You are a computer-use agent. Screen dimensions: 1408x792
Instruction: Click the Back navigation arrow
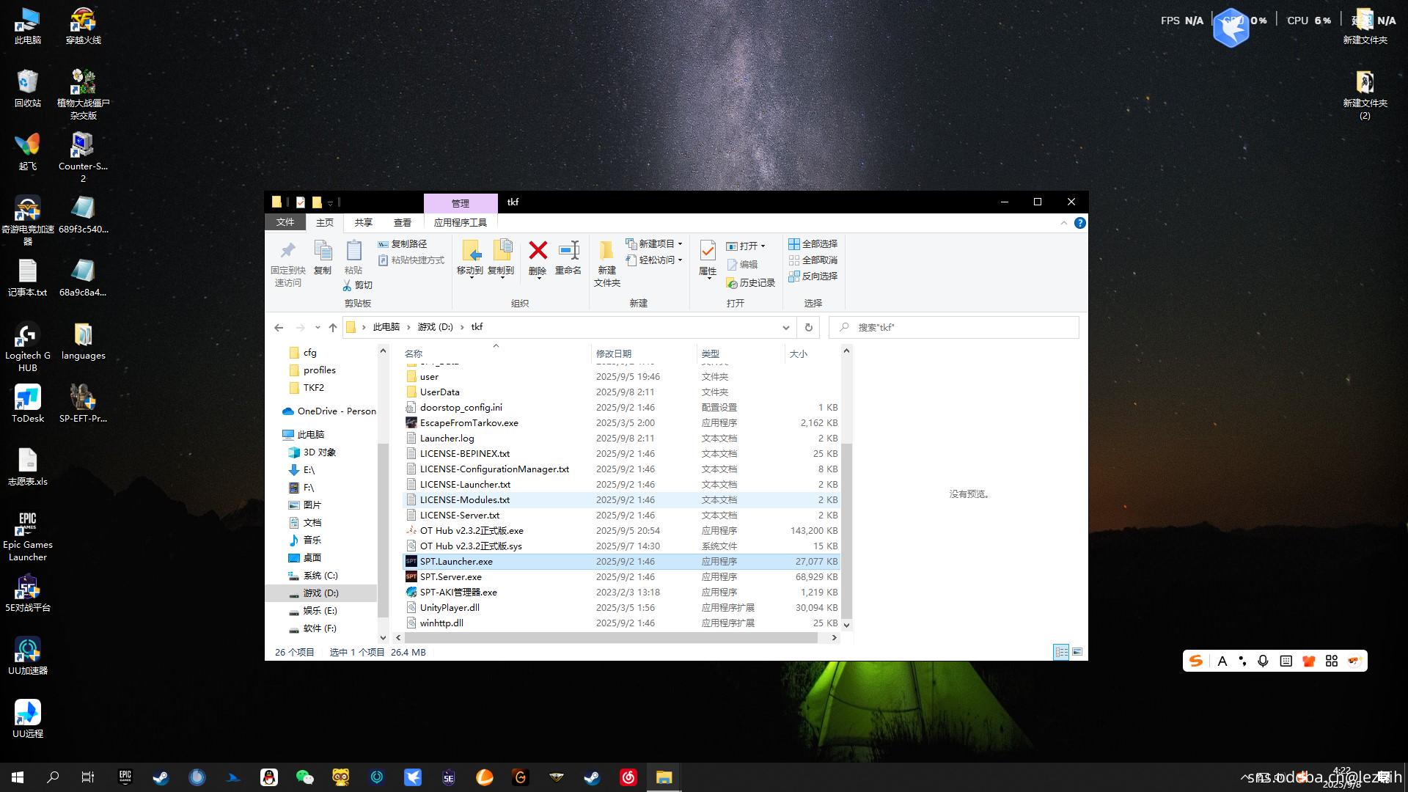coord(279,328)
